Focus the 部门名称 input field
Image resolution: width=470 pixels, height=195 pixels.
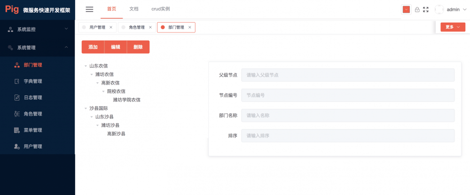click(x=348, y=115)
